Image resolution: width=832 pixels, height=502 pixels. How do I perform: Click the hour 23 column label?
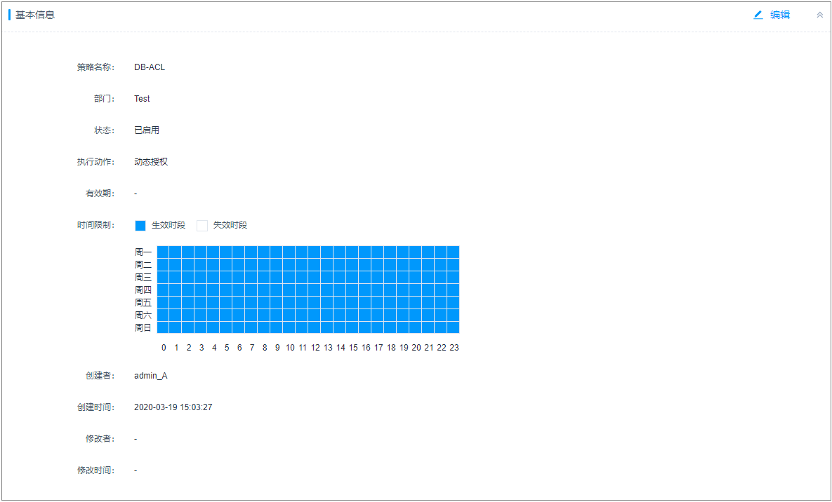tap(454, 347)
